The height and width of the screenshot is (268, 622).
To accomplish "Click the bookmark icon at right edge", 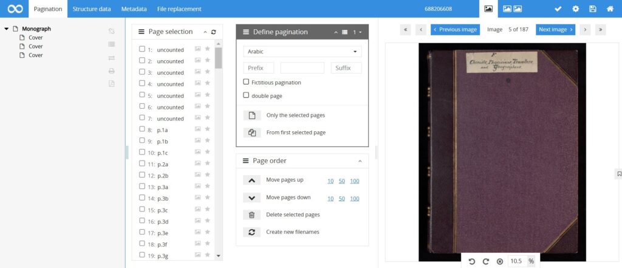I will 618,174.
